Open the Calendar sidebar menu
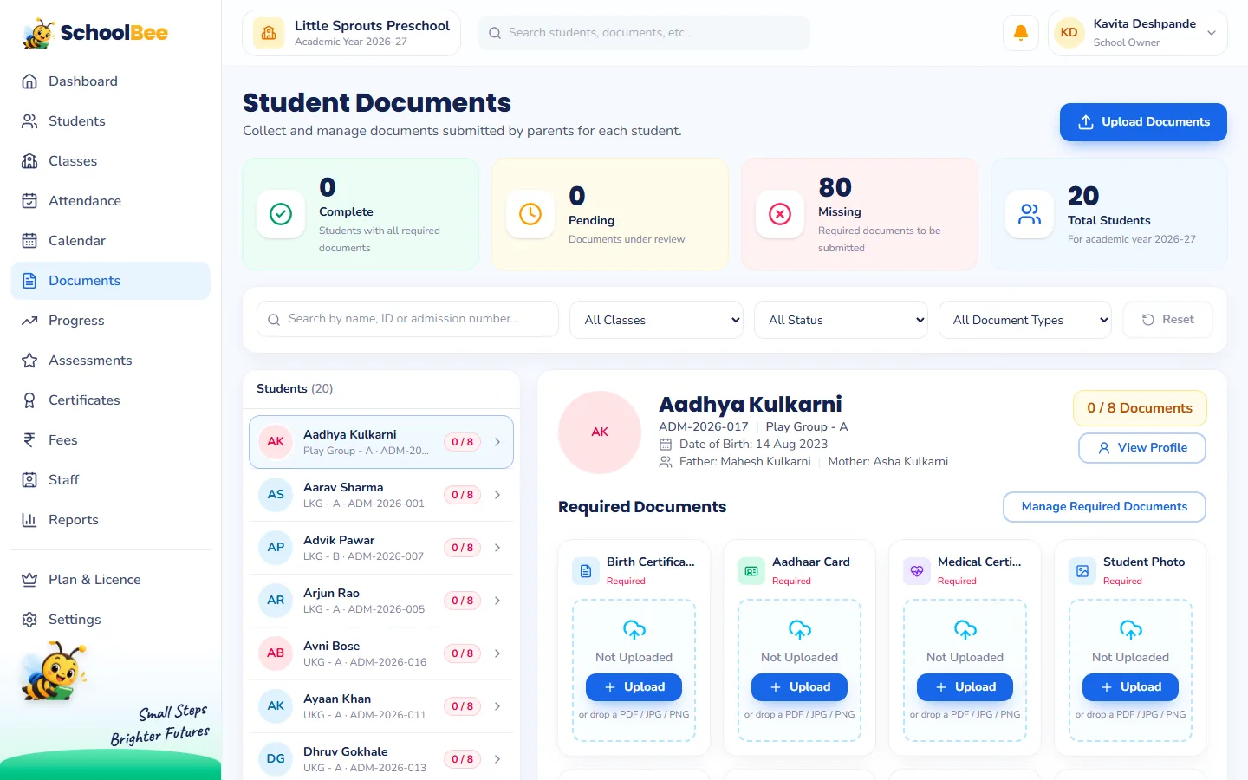This screenshot has height=780, width=1248. (110, 241)
